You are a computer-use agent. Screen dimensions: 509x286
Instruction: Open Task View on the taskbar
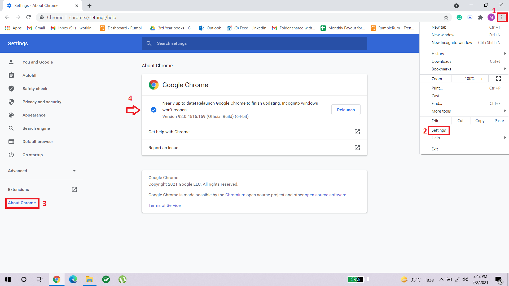point(40,279)
